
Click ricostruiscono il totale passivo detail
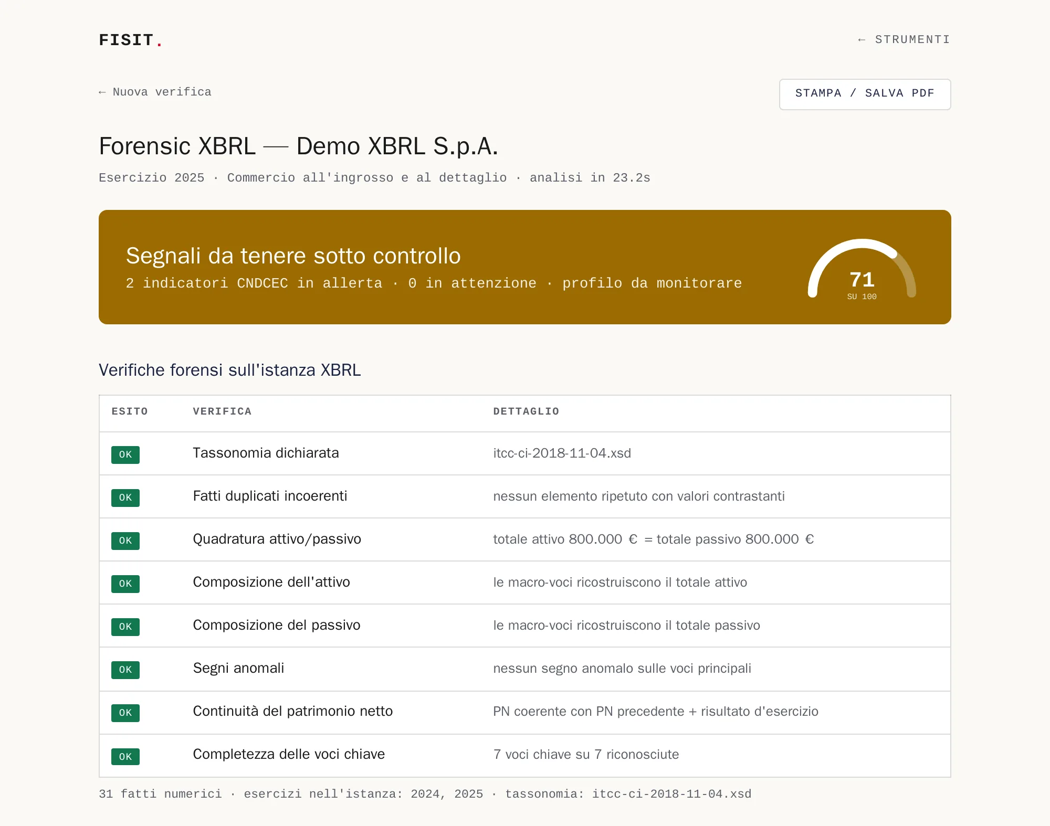tap(626, 625)
